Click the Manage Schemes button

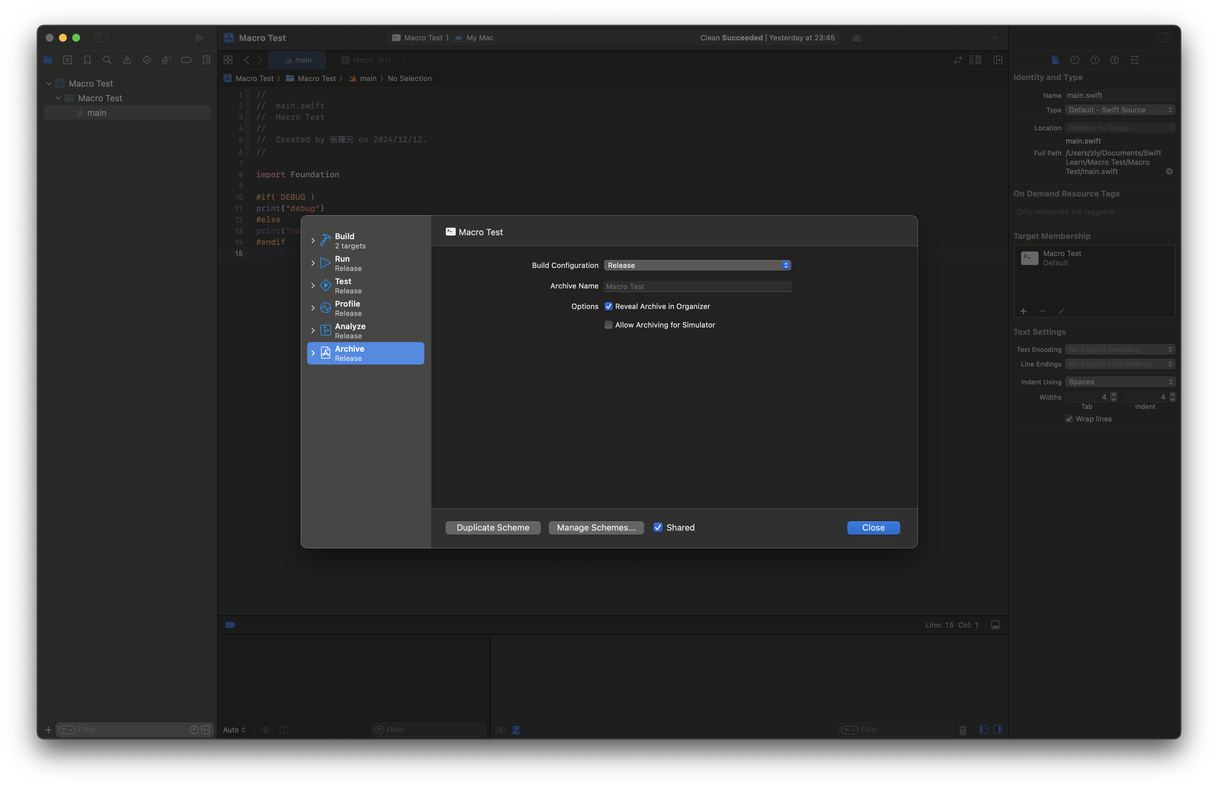pyautogui.click(x=596, y=528)
